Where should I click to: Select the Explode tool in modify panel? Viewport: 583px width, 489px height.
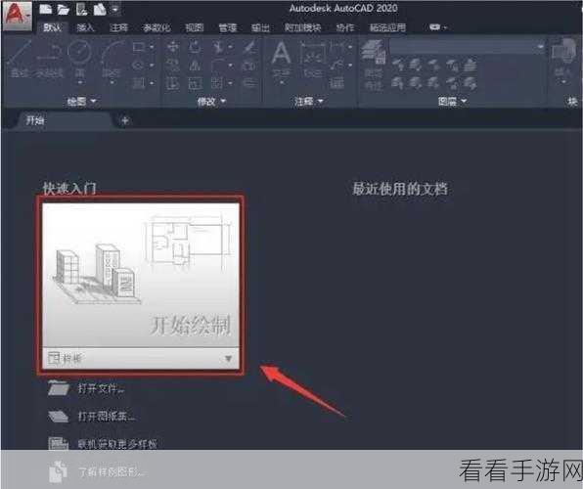(249, 67)
